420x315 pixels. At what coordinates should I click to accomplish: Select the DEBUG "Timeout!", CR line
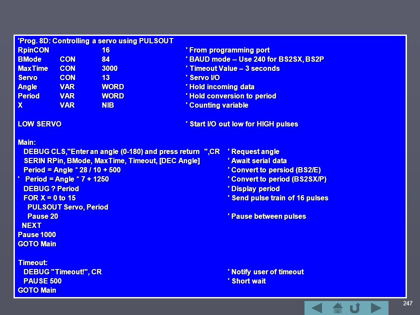[x=63, y=272]
